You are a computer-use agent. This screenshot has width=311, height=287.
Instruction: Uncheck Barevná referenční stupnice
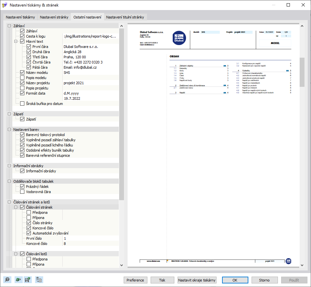pyautogui.click(x=22, y=155)
